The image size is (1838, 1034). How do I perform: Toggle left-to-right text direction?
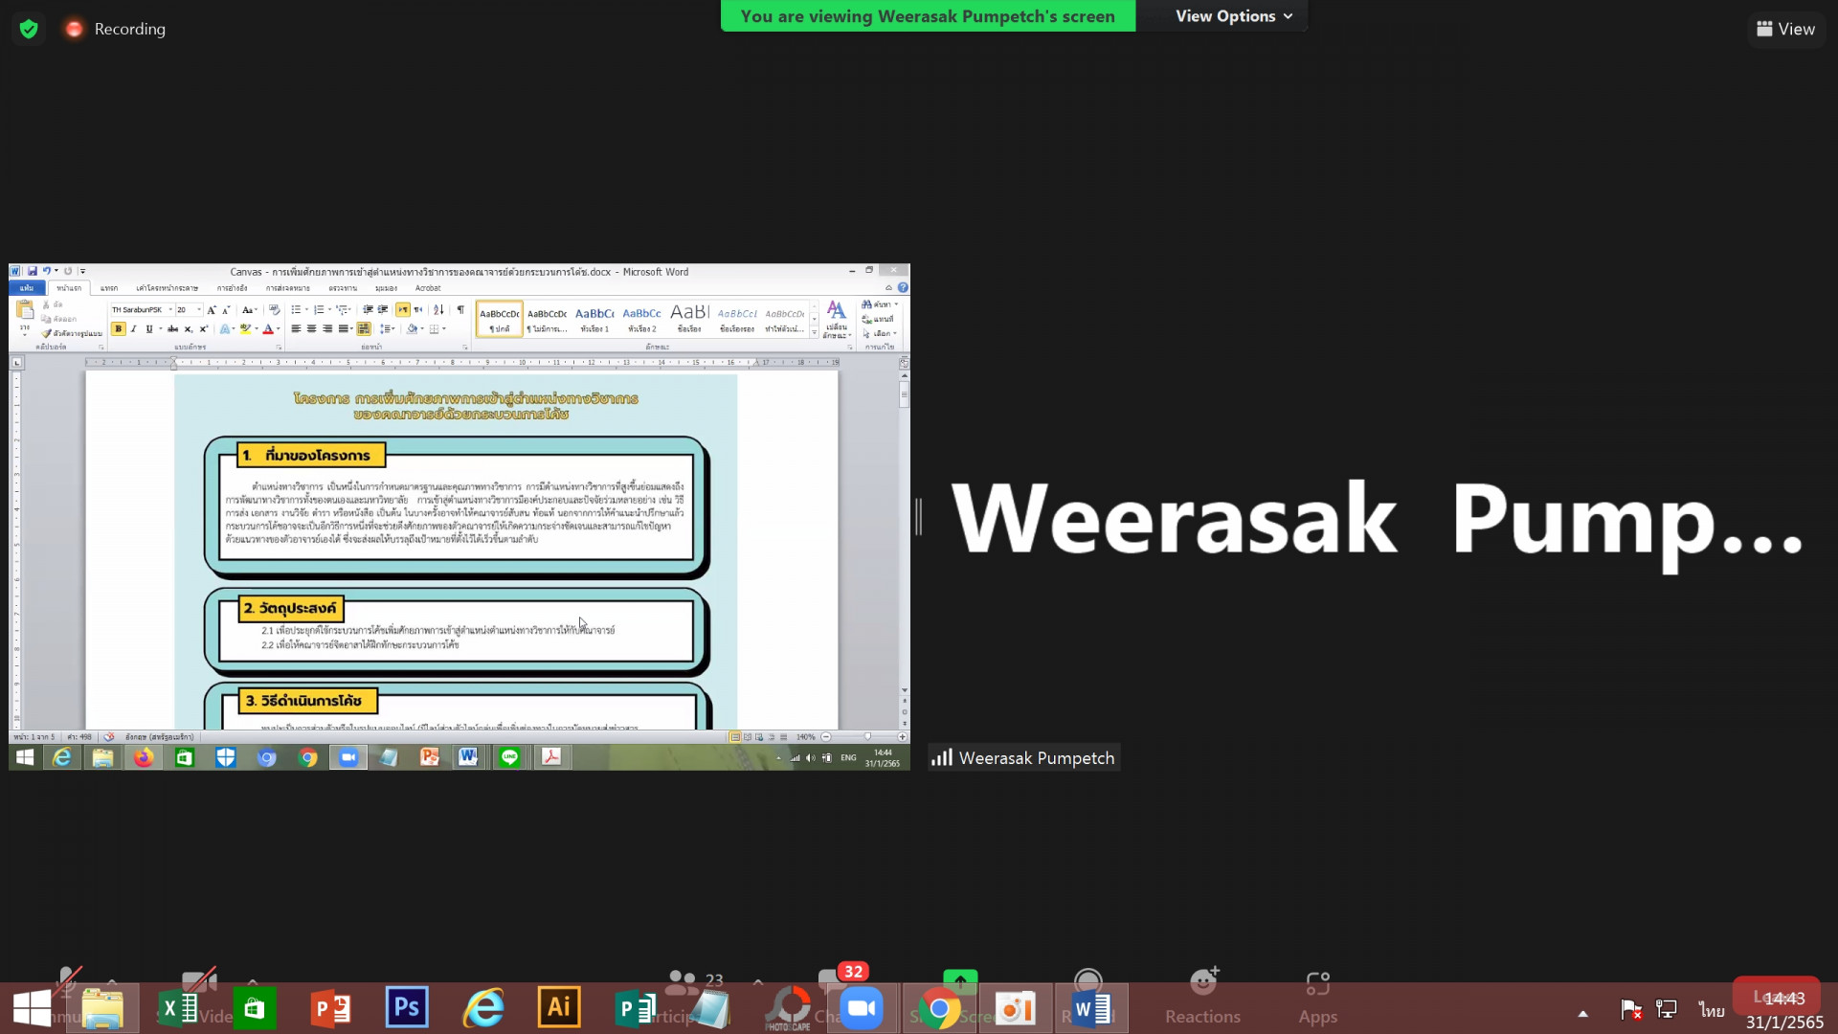pos(403,309)
